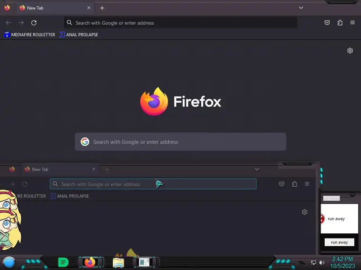Image resolution: width=361 pixels, height=270 pixels.
Task: Go back using the back arrow in the front window
Action: (8, 23)
